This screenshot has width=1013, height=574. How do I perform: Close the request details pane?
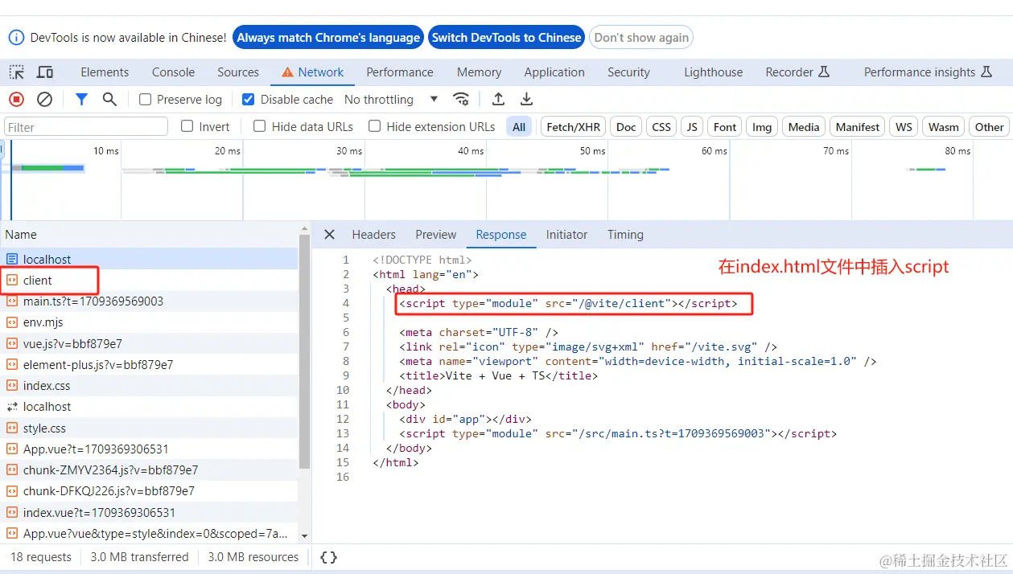click(329, 235)
